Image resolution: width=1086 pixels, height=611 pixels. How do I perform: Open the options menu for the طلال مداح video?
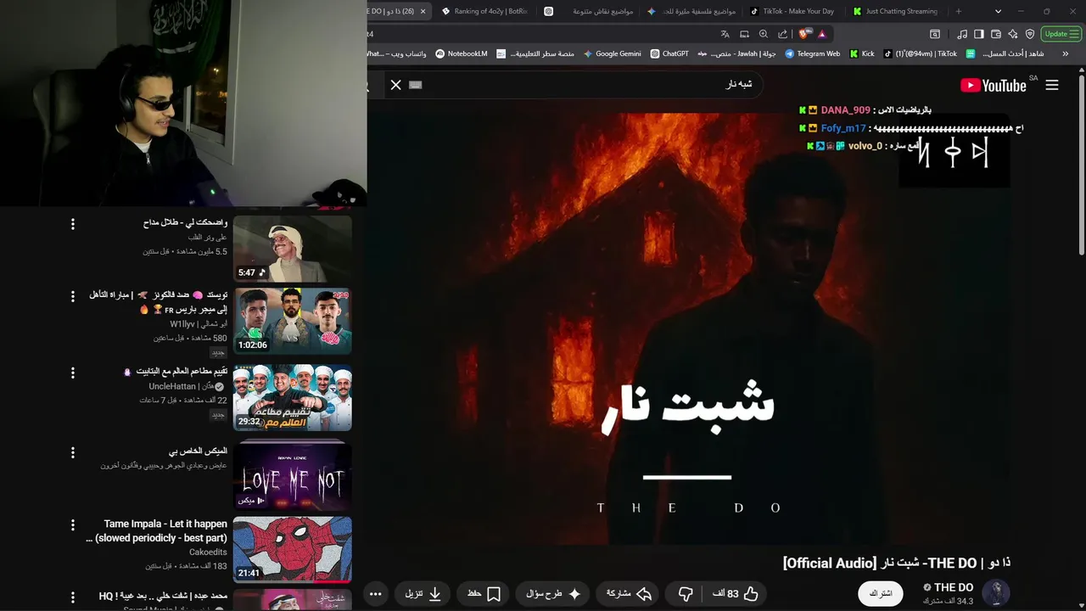(x=73, y=224)
